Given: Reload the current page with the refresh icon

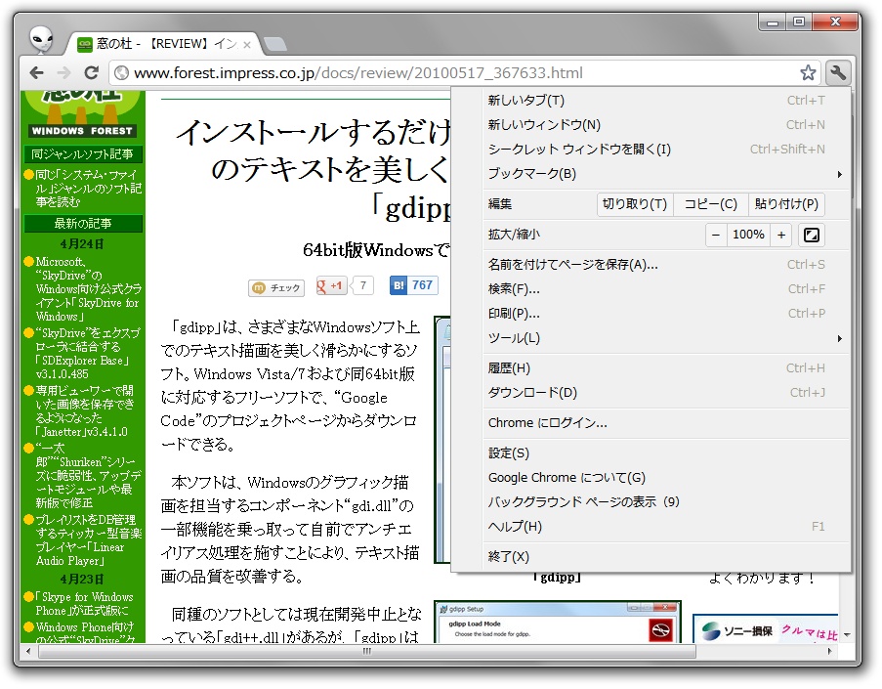Looking at the screenshot, I should 92,72.
